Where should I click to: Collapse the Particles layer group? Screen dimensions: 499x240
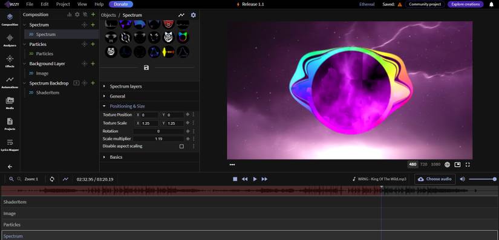25,44
